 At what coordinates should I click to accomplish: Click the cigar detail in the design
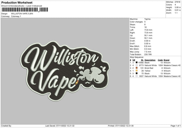point(77,82)
